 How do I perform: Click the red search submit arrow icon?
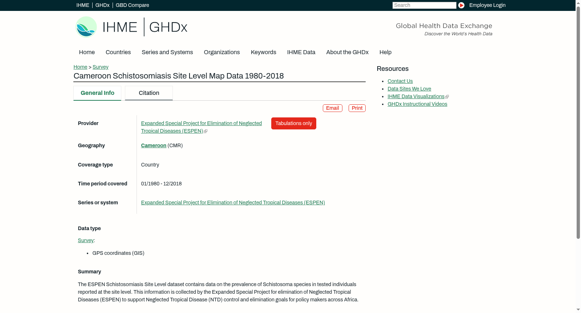(x=461, y=5)
